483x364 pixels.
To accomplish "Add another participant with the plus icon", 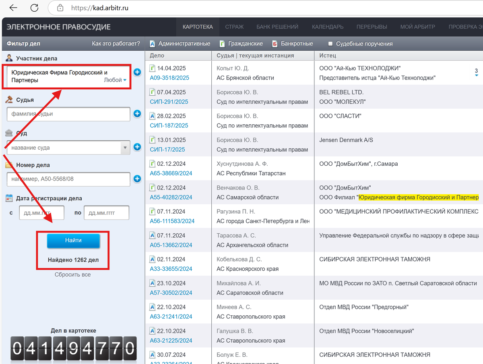I will pos(137,72).
